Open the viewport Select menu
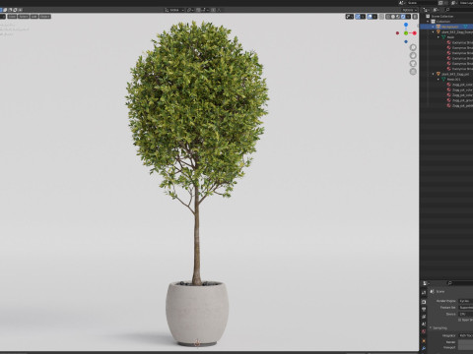The image size is (473, 354). [24, 17]
